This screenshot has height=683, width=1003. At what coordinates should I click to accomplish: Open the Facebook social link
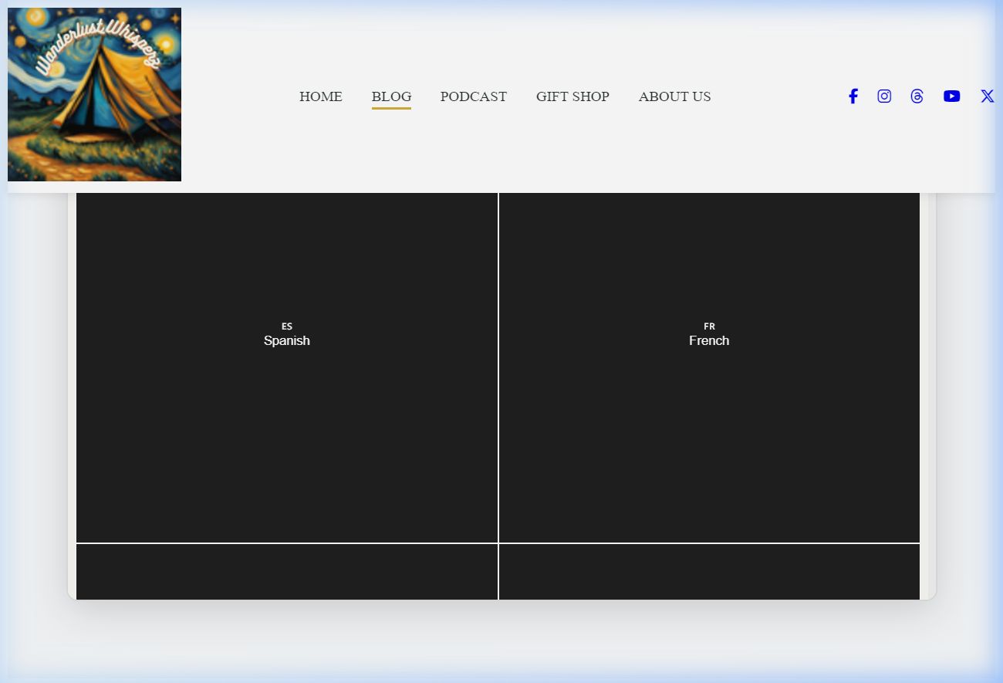[853, 96]
